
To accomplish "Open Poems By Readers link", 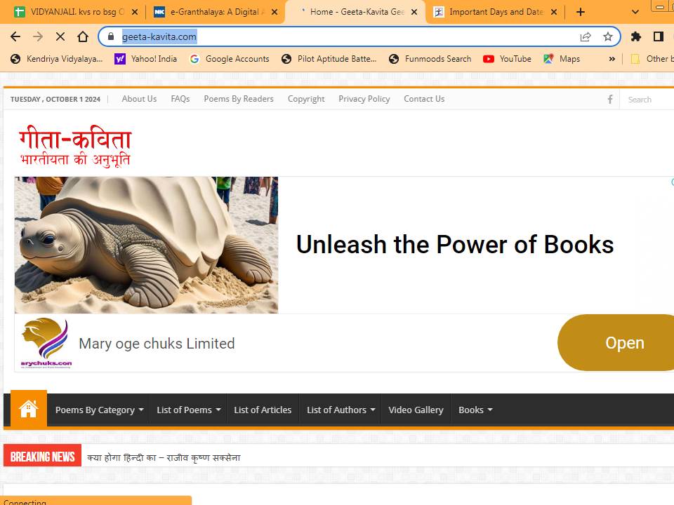I will click(x=239, y=99).
